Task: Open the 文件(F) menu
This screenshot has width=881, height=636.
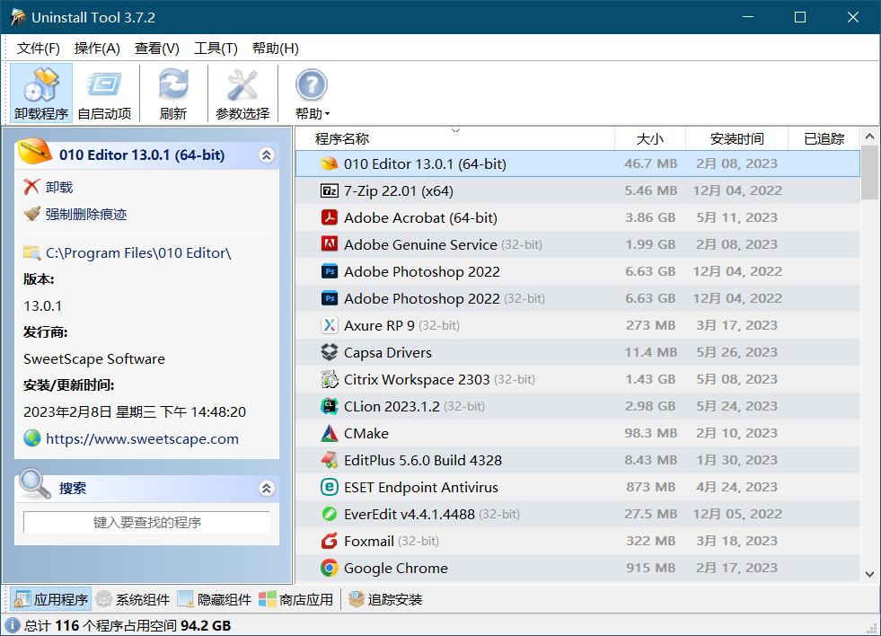Action: click(39, 49)
